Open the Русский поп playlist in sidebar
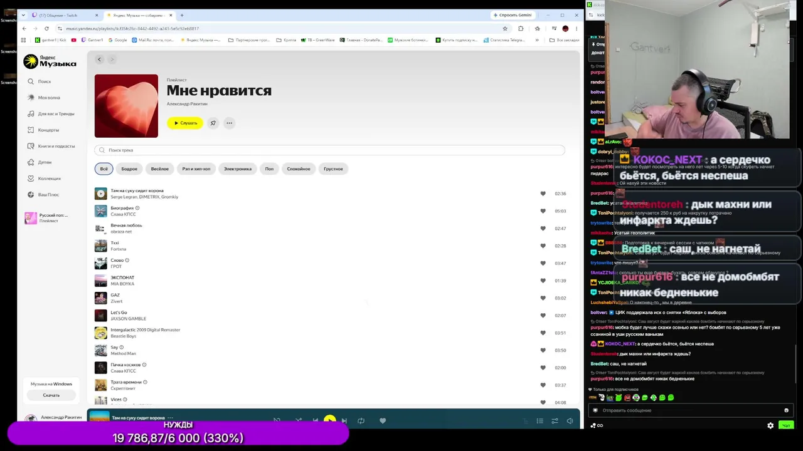The image size is (803, 451). 46,218
